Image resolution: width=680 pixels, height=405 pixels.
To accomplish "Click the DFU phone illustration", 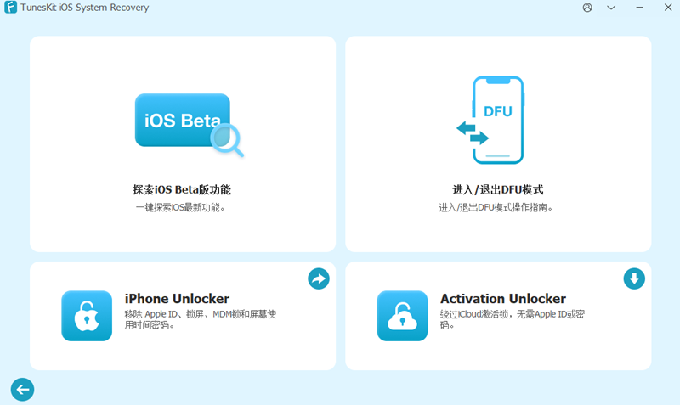I will coord(491,120).
